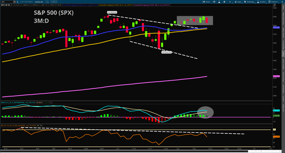This screenshot has width=285, height=153.
Task: Open the Big Buttons sidebar tab
Action: pyautogui.click(x=283, y=44)
